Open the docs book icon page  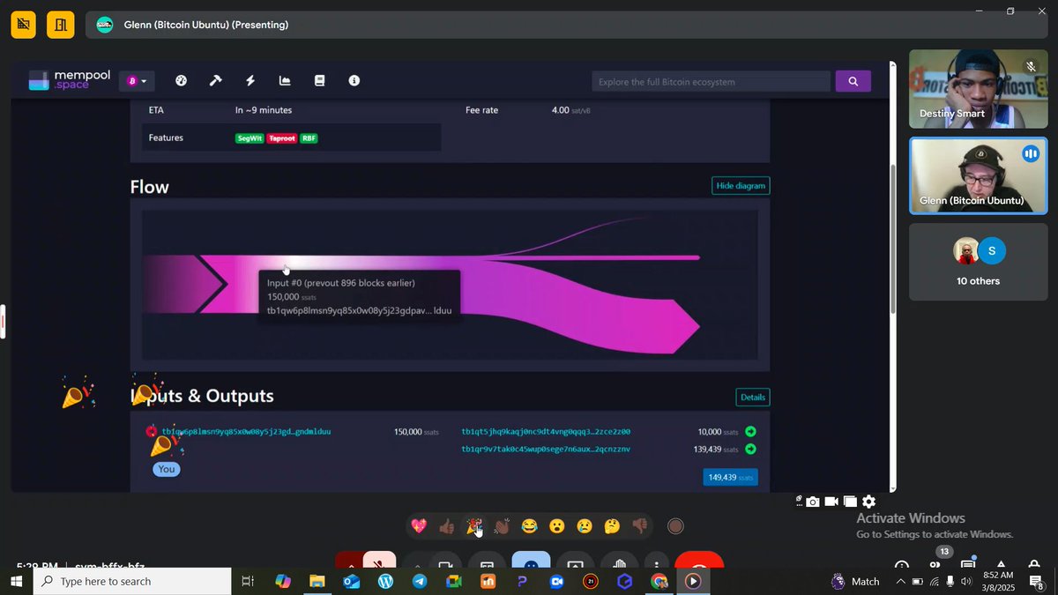[x=319, y=80]
